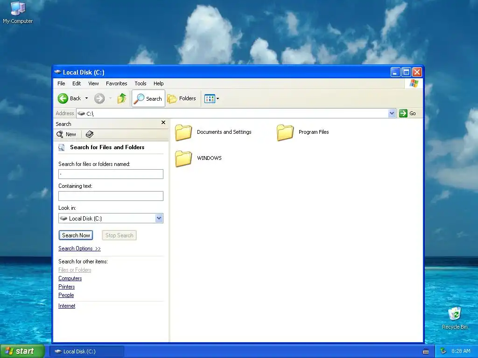Click the Search Now button
478x358 pixels.
tap(76, 235)
